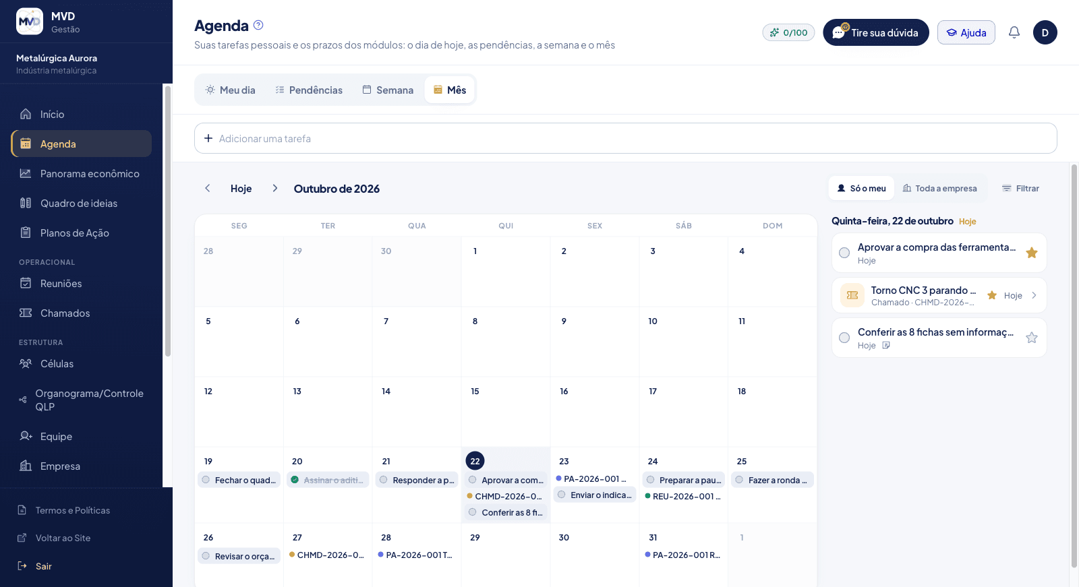This screenshot has height=587, width=1079.
Task: Open the Filtrar options
Action: 1020,188
